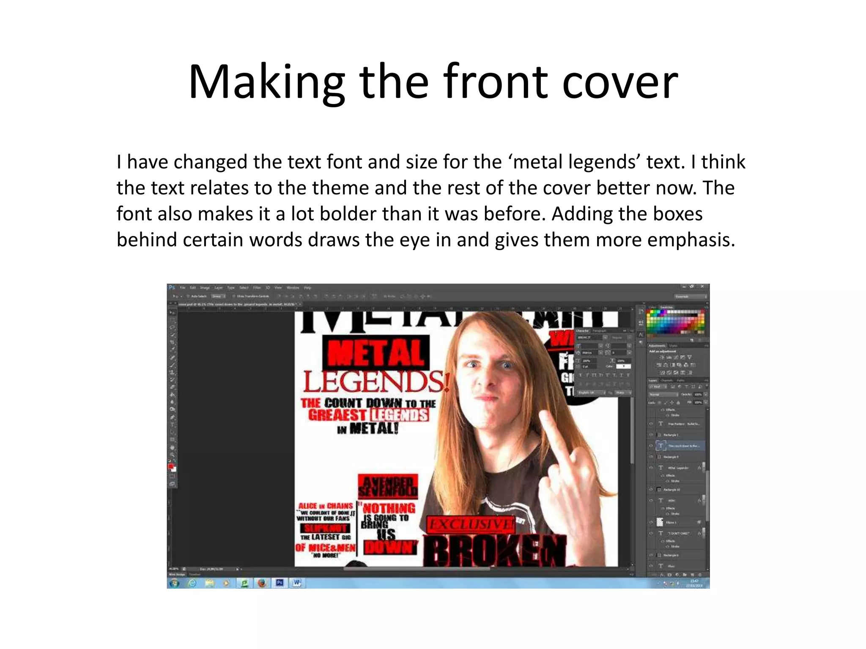Open the font style dropdown in the Character panel
This screenshot has width=866, height=649.
[630, 337]
